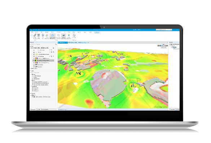The image size is (211, 143).
Task: Collapse the section below the Raster file list
Action: point(31,86)
